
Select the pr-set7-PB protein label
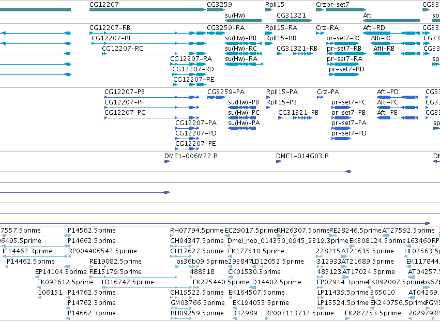coord(348,113)
